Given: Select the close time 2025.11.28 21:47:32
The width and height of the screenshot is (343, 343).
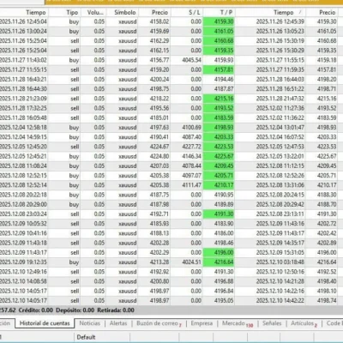Looking at the screenshot, I should point(280,99).
